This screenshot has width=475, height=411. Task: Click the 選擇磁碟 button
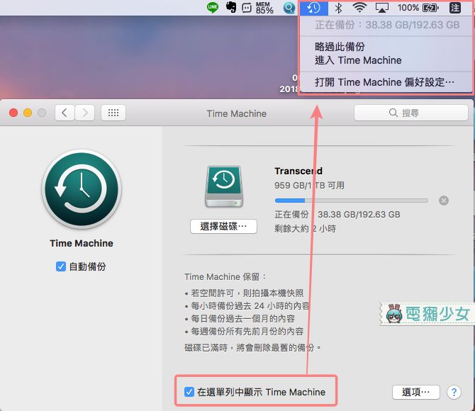click(223, 226)
